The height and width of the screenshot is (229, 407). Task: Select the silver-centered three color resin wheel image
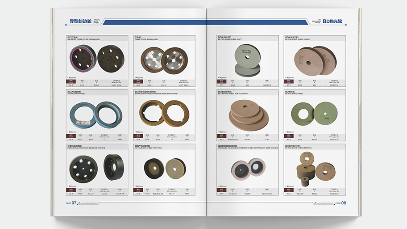tap(164, 60)
